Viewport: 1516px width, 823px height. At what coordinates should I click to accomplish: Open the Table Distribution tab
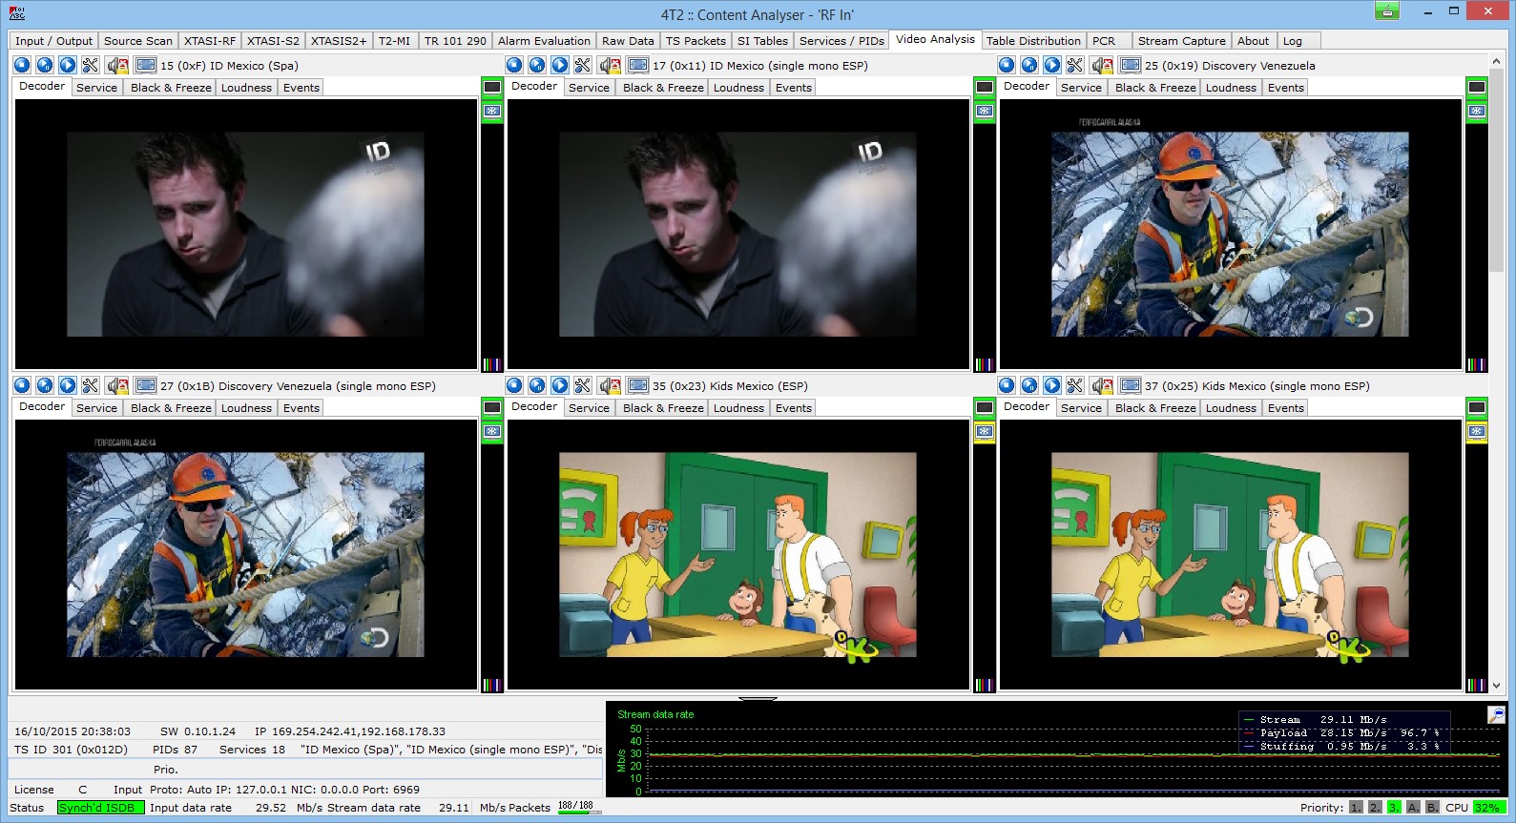coord(1033,41)
